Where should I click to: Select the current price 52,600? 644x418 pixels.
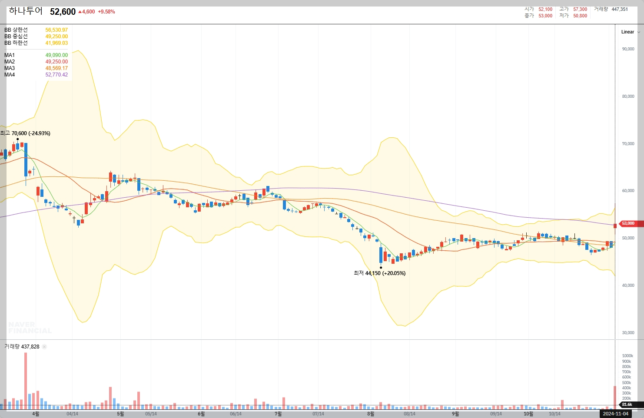[63, 12]
